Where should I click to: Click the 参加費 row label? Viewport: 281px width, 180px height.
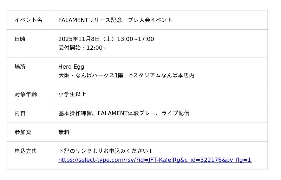click(23, 132)
